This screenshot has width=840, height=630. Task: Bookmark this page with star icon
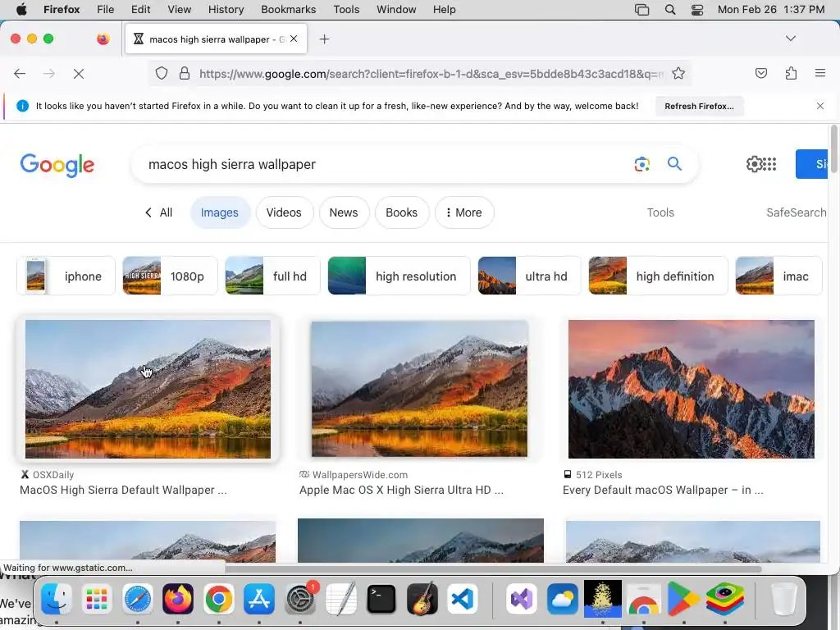tap(678, 73)
